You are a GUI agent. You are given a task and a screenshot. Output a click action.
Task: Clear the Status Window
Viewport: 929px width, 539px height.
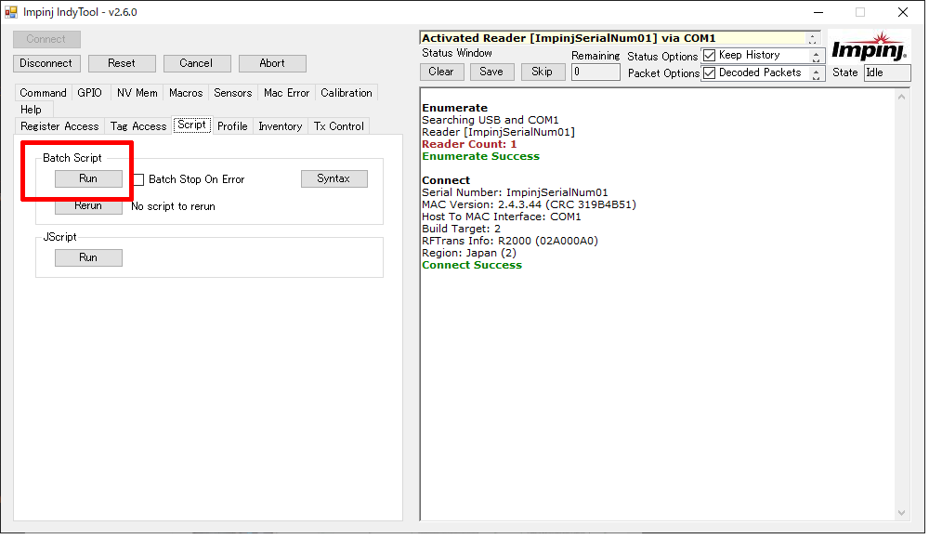442,72
